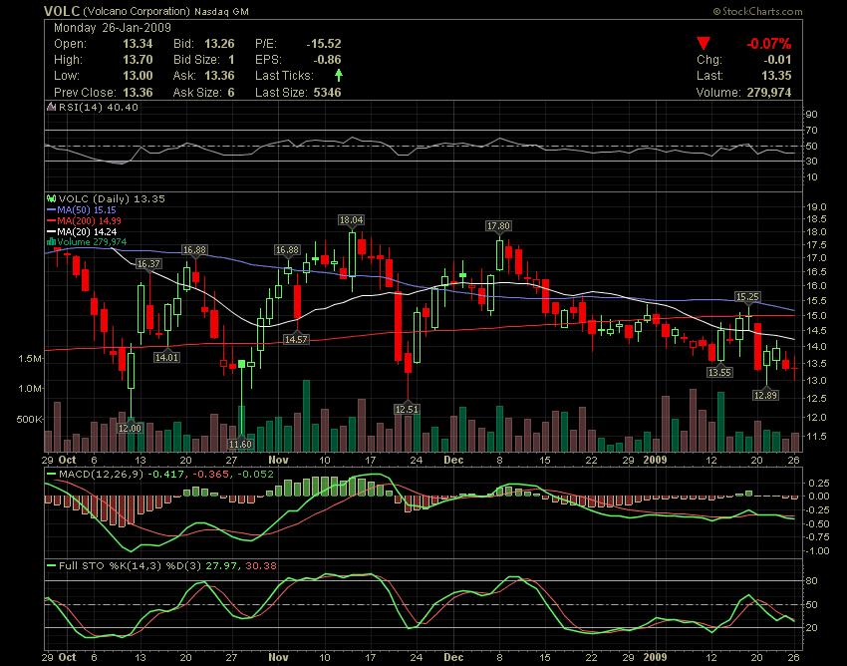This screenshot has width=847, height=666.
Task: Select the Low value 13.00
Action: (x=138, y=76)
